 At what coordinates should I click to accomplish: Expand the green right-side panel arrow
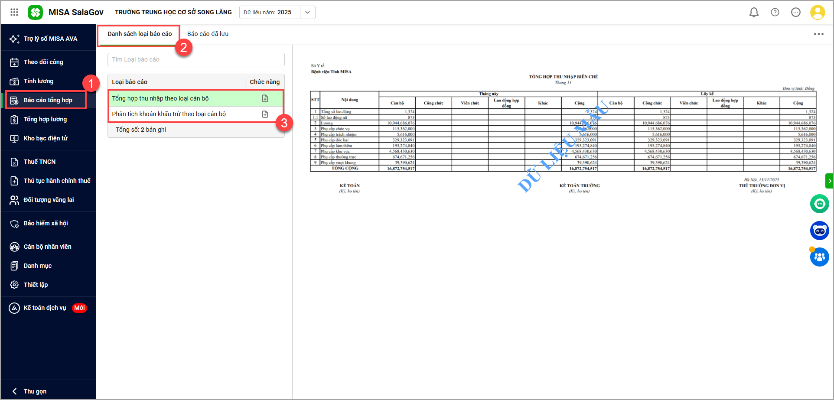829,181
